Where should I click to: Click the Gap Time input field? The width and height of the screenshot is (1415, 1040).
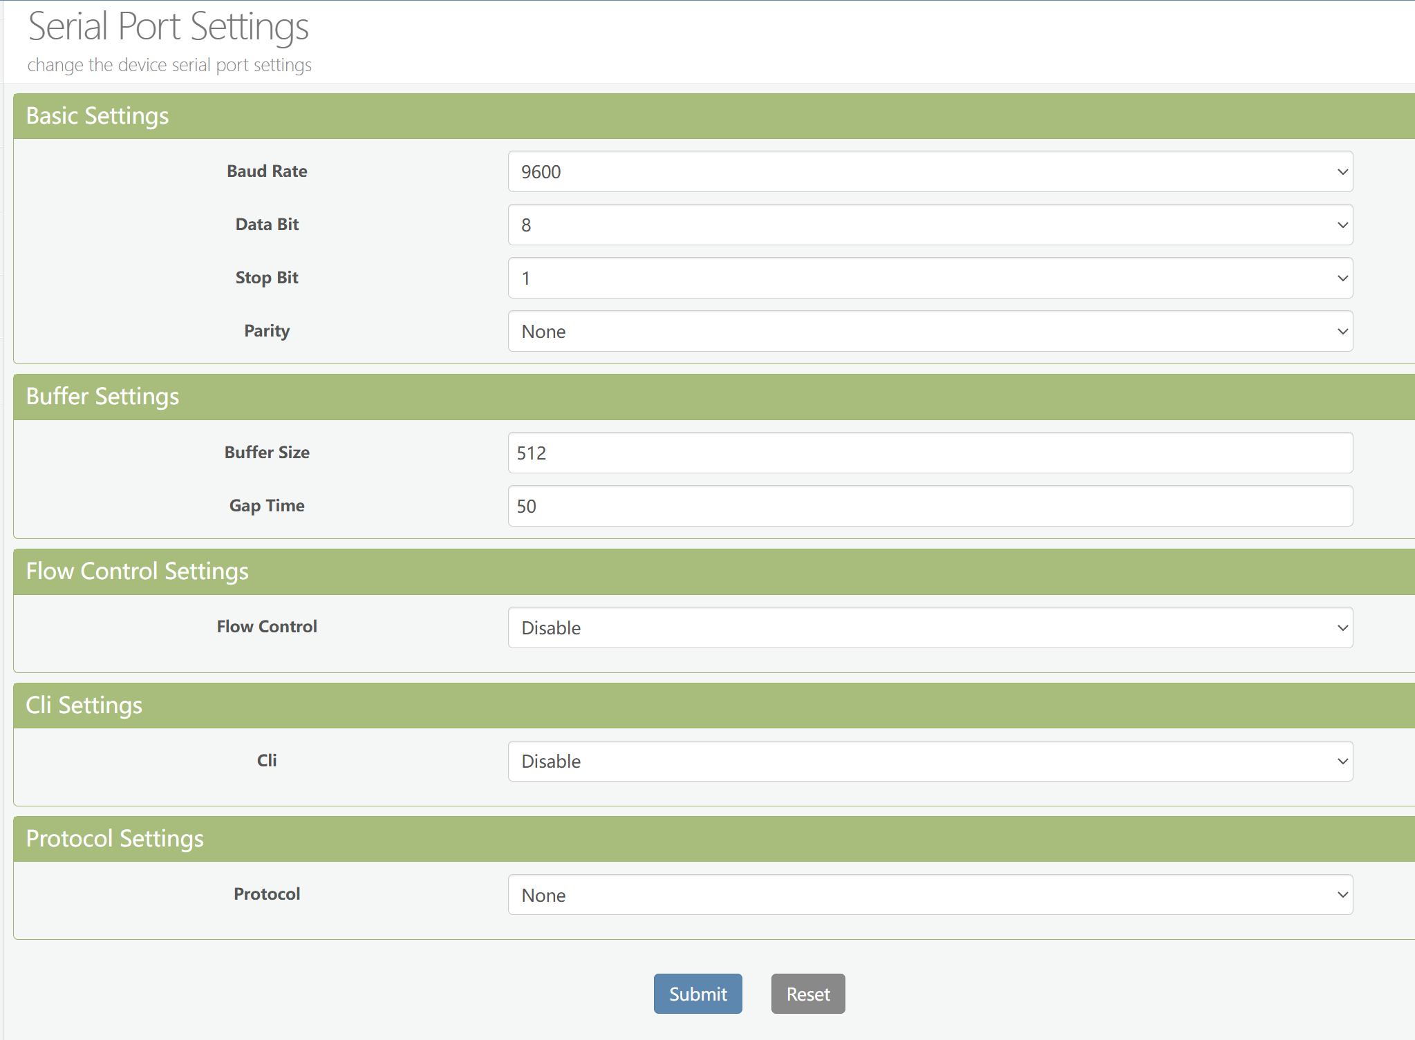[930, 506]
